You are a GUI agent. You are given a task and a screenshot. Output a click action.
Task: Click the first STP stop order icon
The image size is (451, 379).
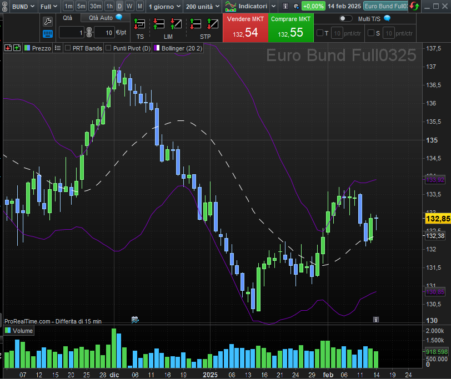coord(196,24)
